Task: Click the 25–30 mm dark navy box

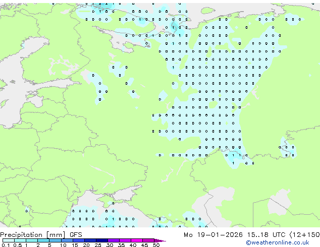Action: tap(102, 240)
